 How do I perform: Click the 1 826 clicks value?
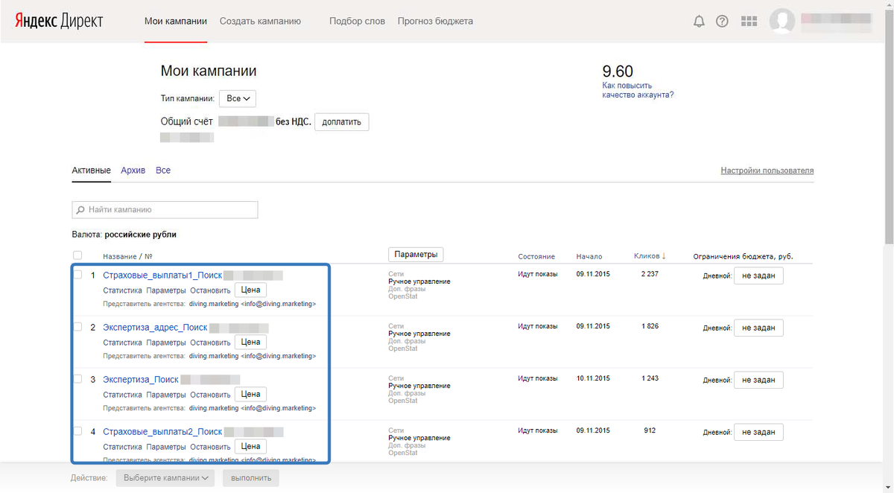650,326
